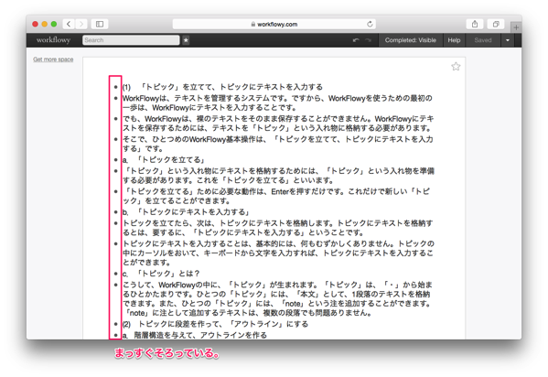Click the paragraph starting 'でも、WorkFlowyは、裸のテキスト'
548x377 pixels.
pyautogui.click(x=278, y=124)
